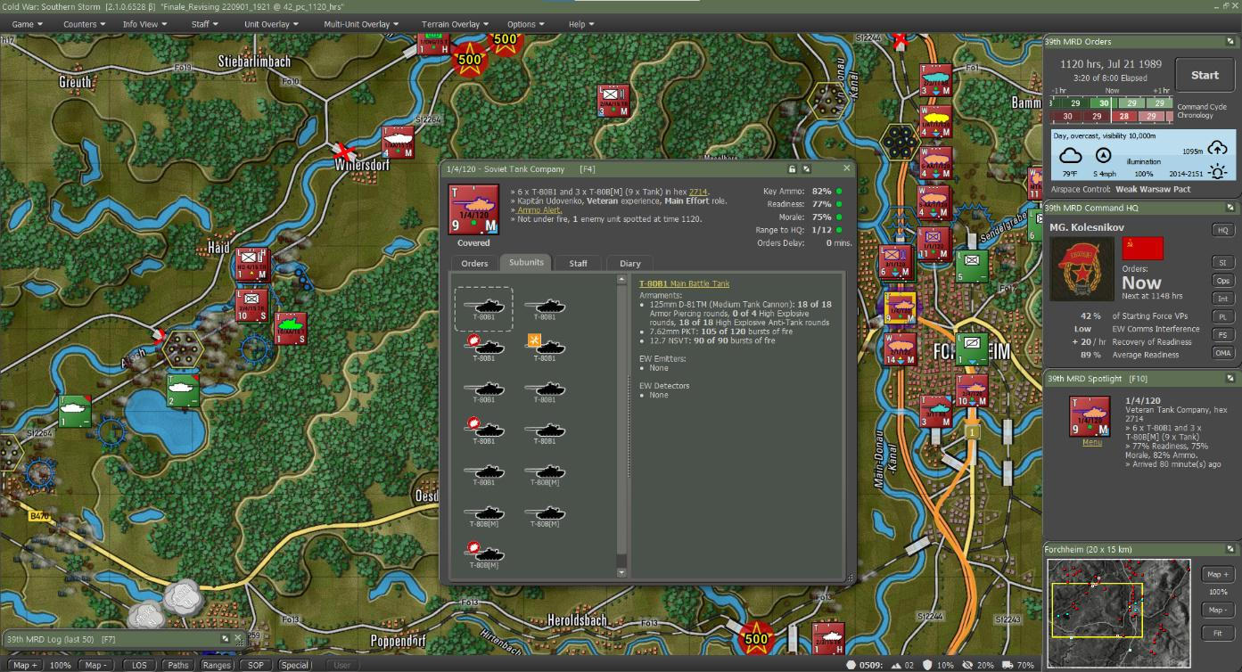Toggle the Paths display
This screenshot has width=1242, height=672.
(177, 665)
